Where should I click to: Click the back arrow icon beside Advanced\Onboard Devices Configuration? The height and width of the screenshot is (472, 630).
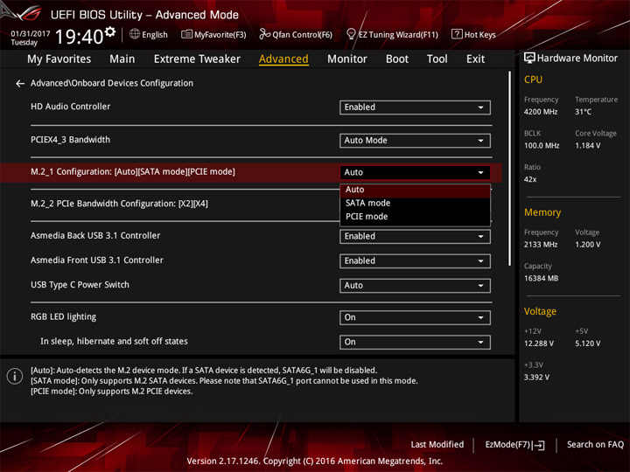tap(19, 84)
